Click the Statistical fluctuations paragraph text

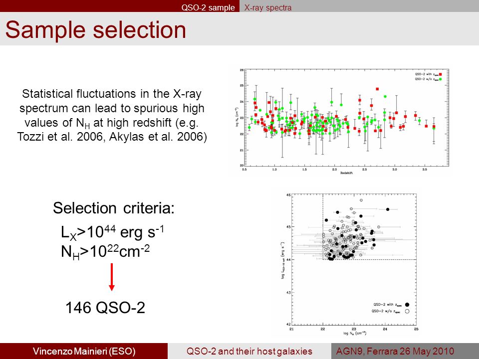112,115
